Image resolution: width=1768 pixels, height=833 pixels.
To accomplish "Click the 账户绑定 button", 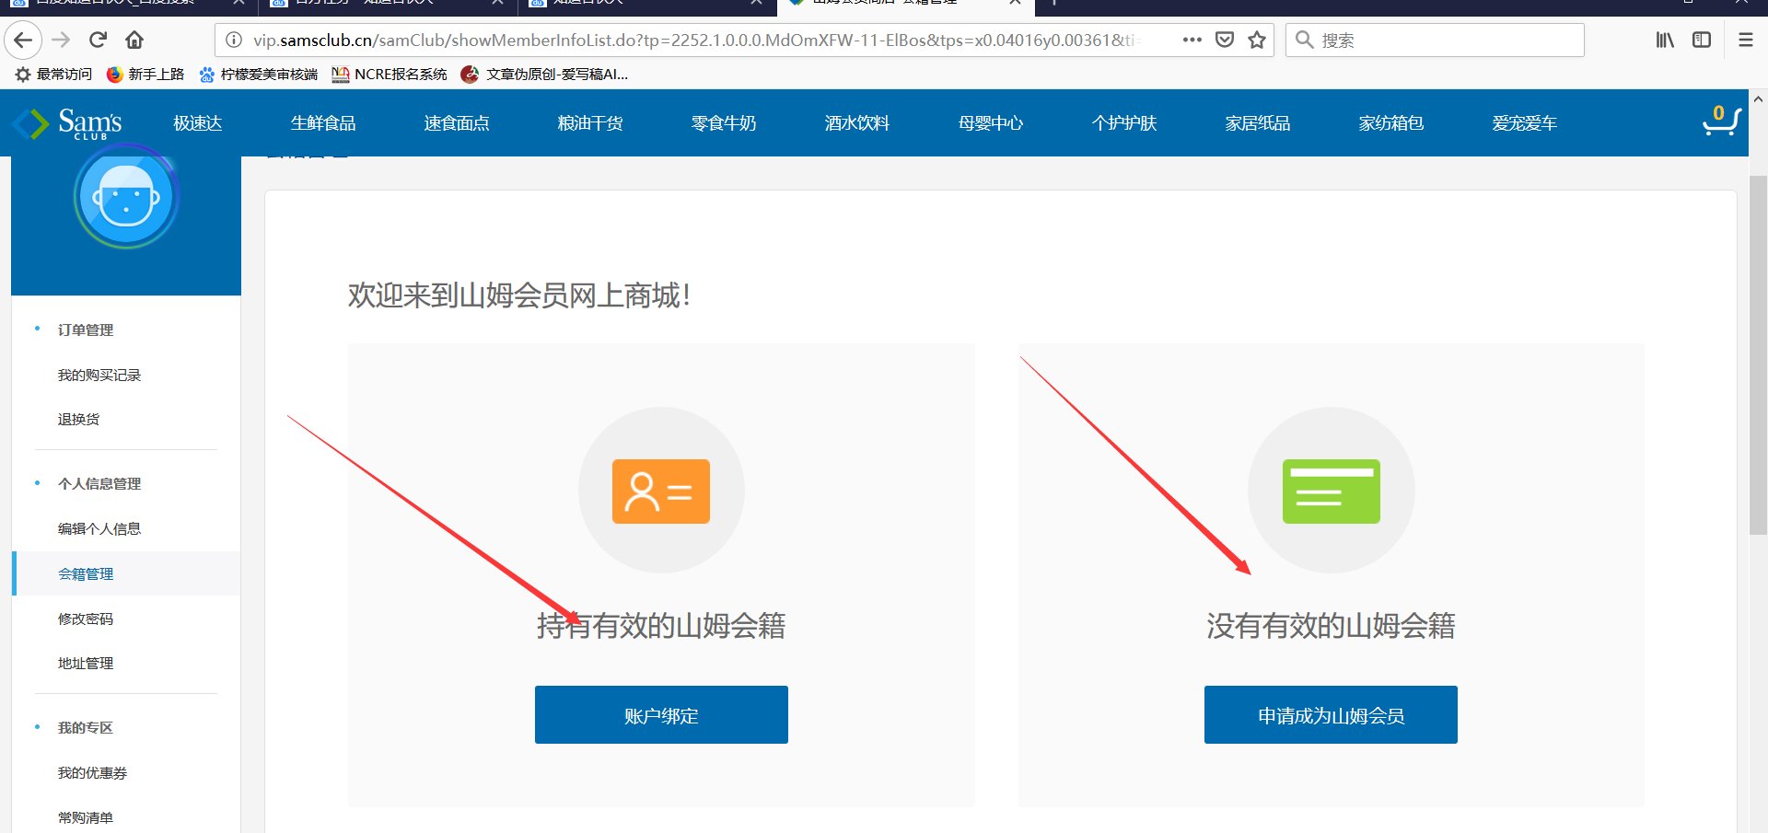I will pyautogui.click(x=660, y=714).
